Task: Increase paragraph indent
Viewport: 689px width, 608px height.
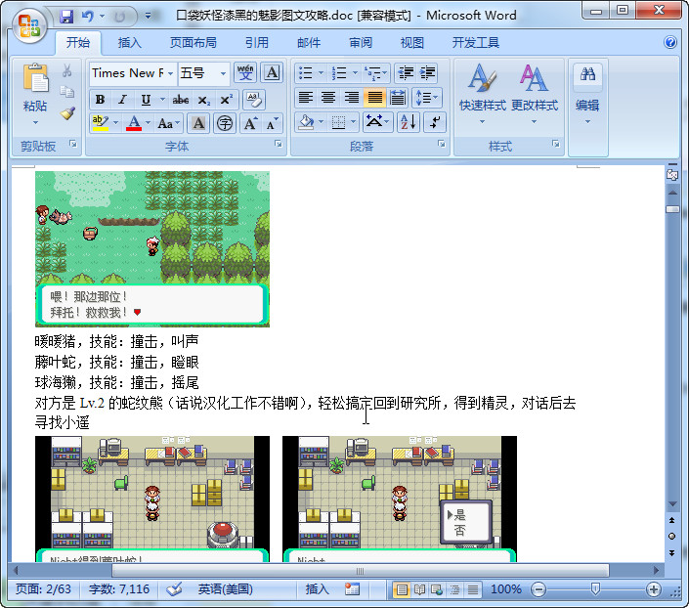Action: click(427, 72)
